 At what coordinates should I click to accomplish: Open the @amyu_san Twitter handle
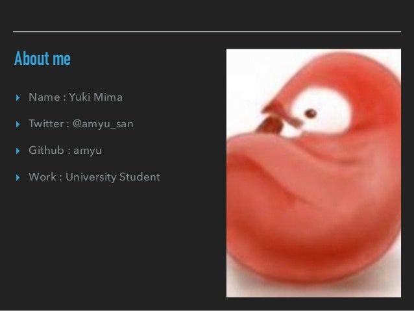coord(103,124)
